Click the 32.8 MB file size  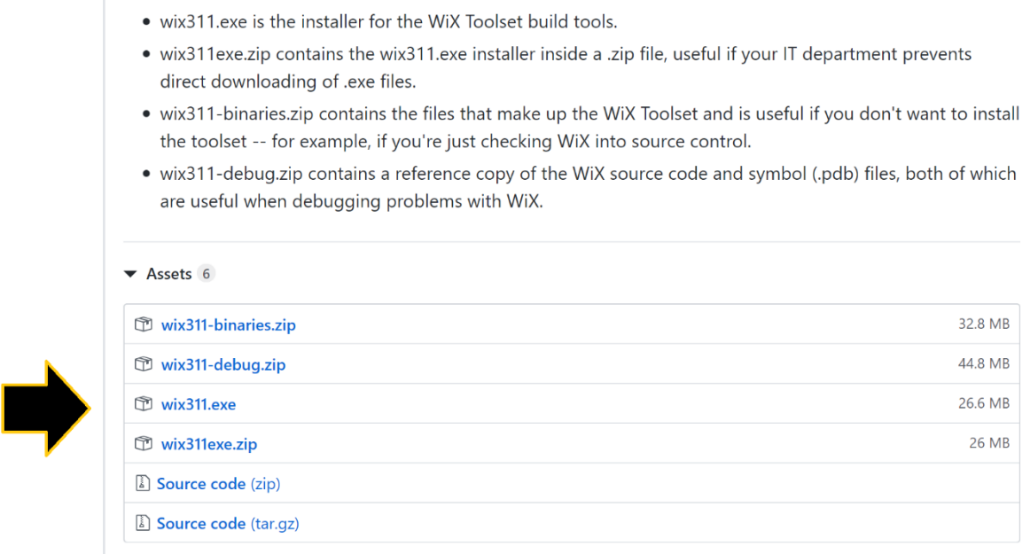pos(983,324)
